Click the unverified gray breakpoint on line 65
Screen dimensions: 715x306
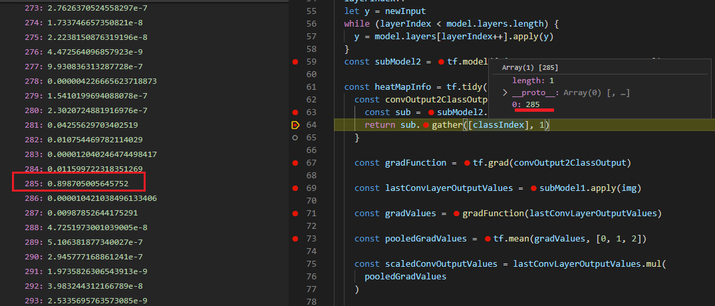(x=295, y=137)
